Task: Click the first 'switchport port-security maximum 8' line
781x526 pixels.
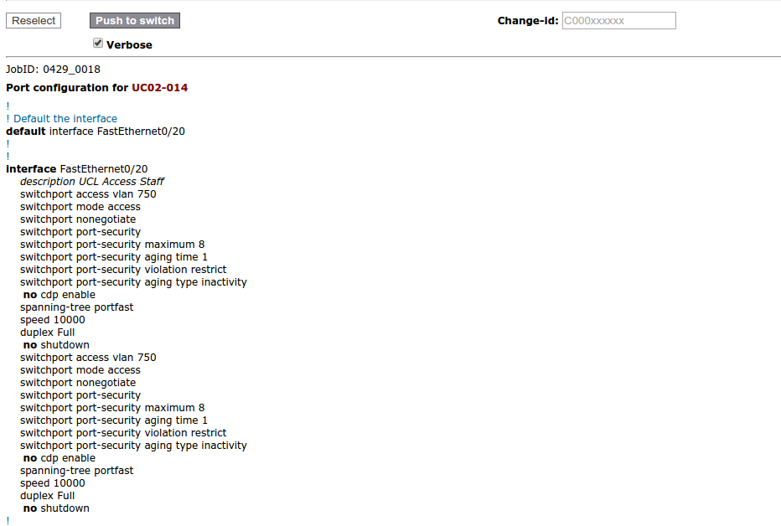Action: 112,245
